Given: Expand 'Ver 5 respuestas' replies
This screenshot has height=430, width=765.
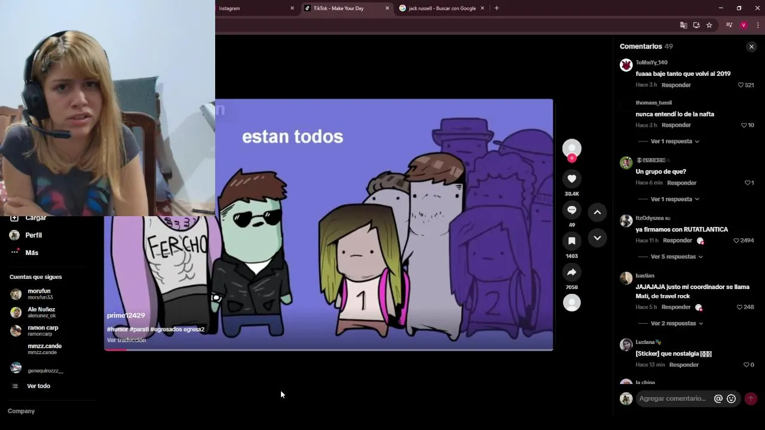Looking at the screenshot, I should pyautogui.click(x=677, y=257).
